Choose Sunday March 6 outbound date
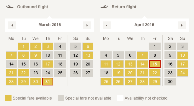Screen dimensions: 194x106 click(88, 46)
